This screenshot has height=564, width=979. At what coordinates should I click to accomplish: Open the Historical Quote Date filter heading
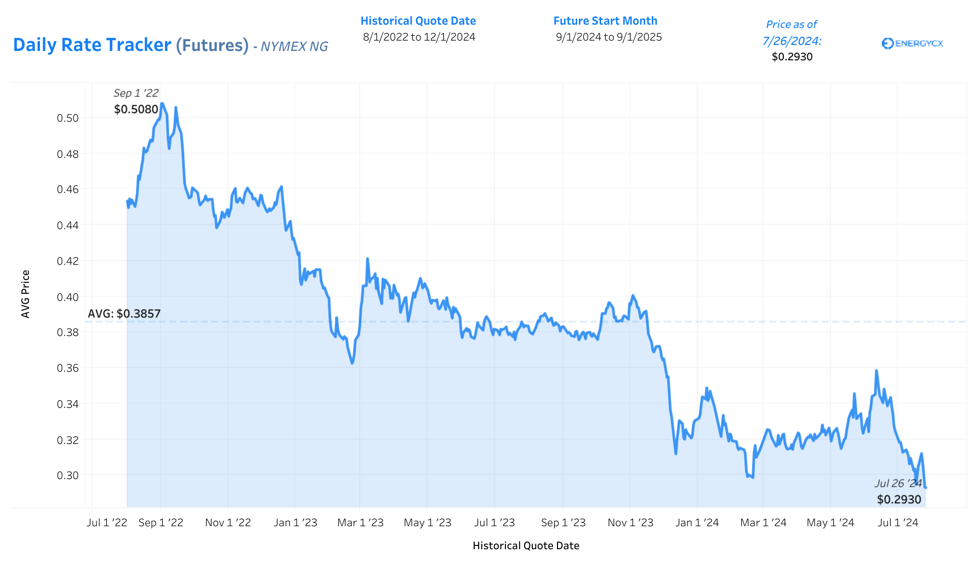tap(418, 21)
